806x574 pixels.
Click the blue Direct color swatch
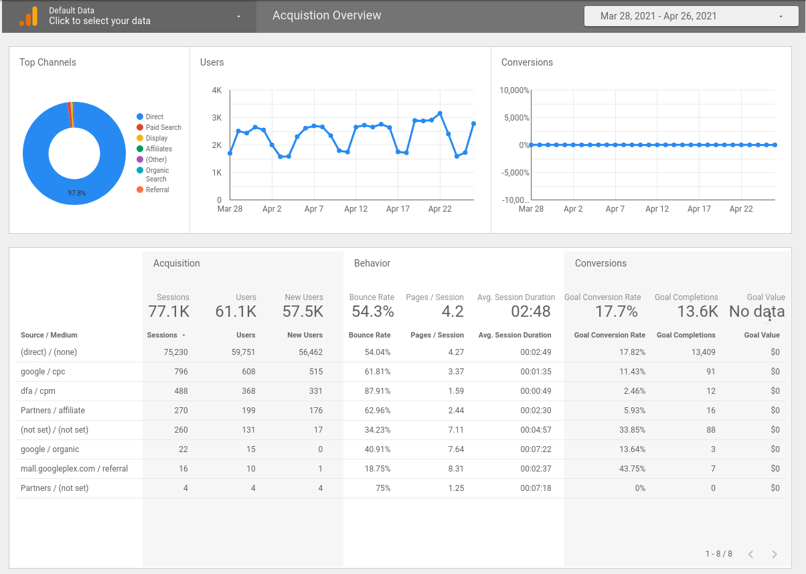click(141, 117)
